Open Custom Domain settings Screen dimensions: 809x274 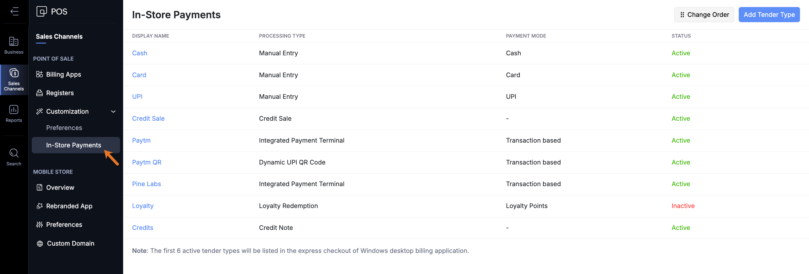pyautogui.click(x=70, y=243)
